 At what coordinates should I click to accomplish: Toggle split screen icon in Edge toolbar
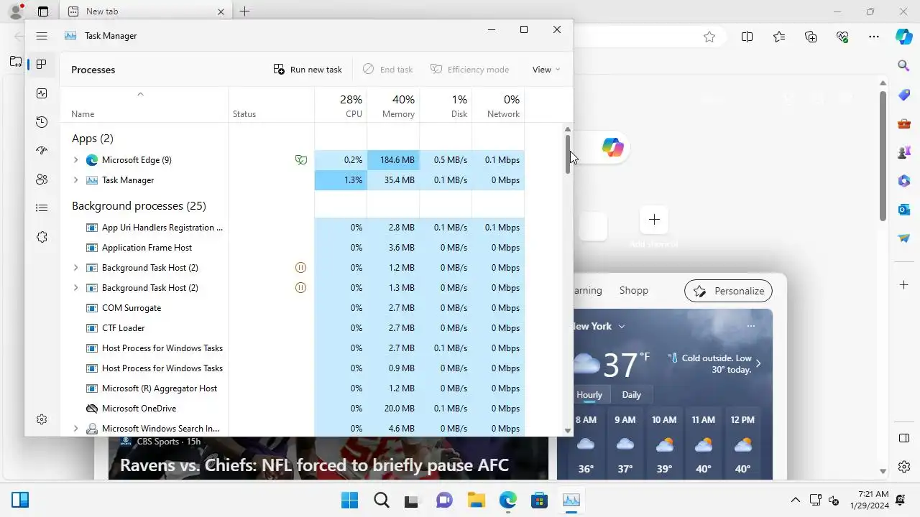click(747, 37)
